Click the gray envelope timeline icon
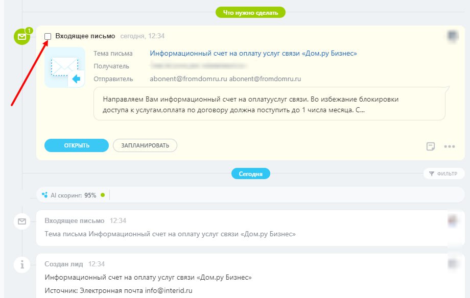470x298 pixels. click(22, 221)
